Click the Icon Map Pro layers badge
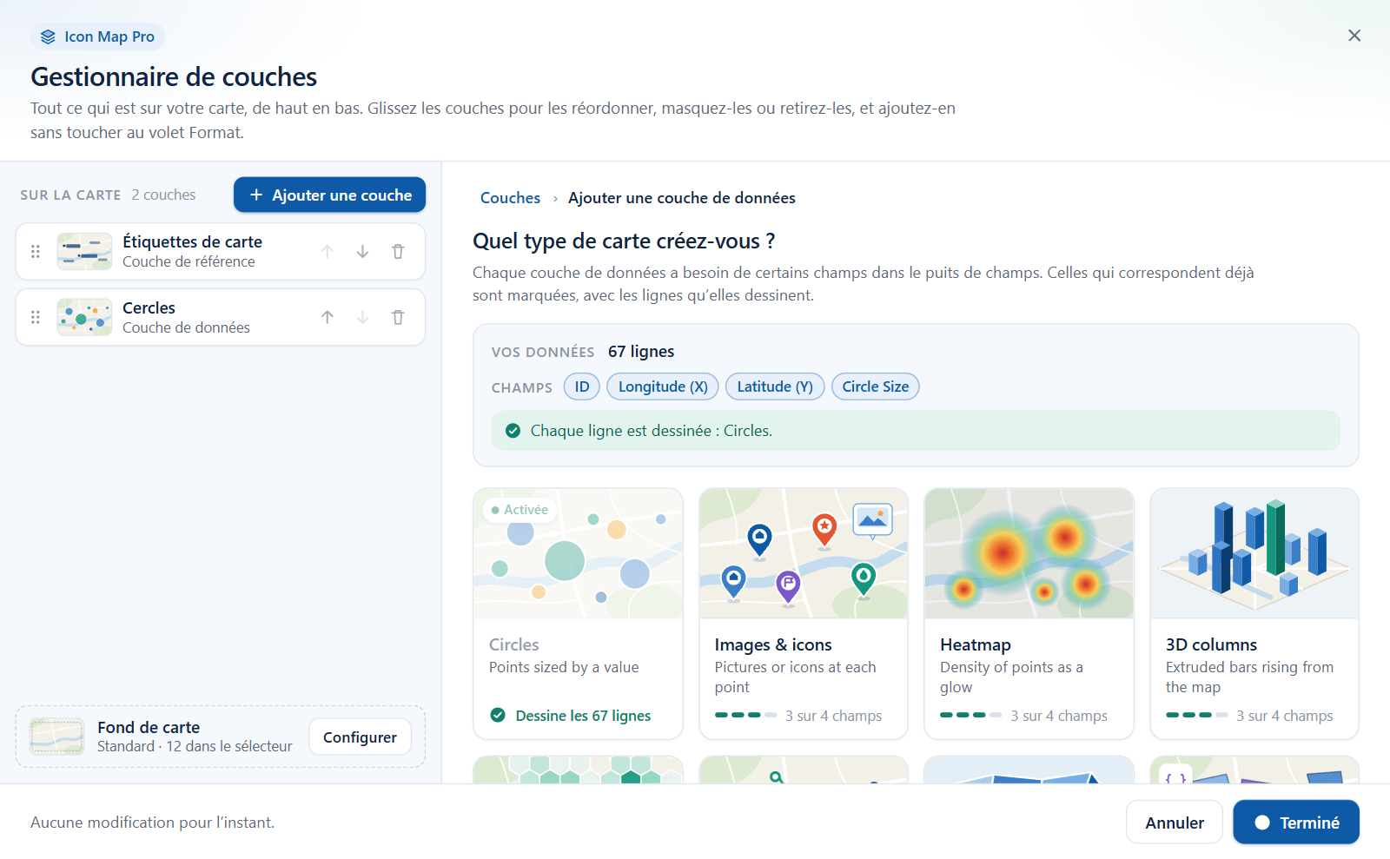The width and height of the screenshot is (1390, 859). [98, 36]
